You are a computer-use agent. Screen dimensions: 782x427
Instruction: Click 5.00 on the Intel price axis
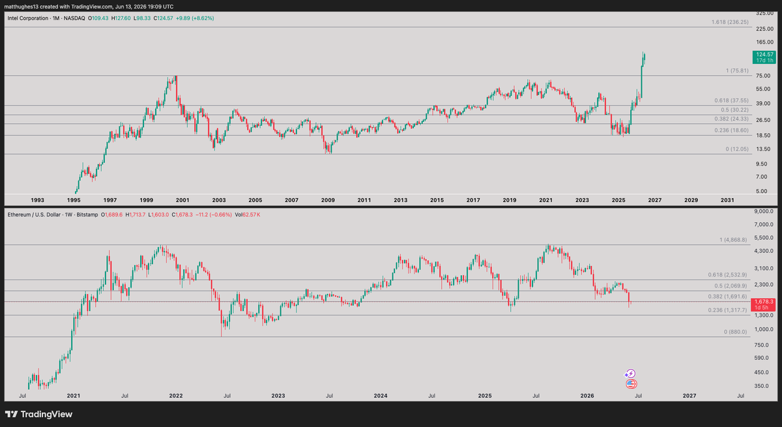click(x=762, y=192)
